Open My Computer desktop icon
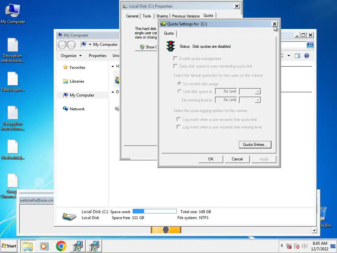This screenshot has height=253, width=337. 13,13
